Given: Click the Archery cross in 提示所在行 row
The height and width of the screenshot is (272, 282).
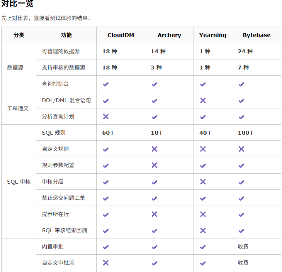Looking at the screenshot, I should 154,214.
